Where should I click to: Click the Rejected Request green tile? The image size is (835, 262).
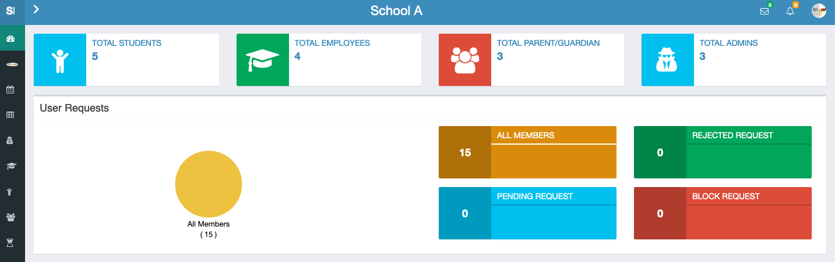(x=723, y=152)
